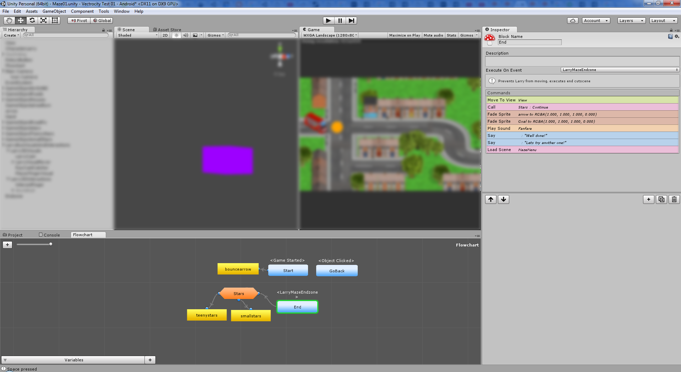The height and width of the screenshot is (372, 681).
Task: Duplicate selected command icon
Action: coord(661,199)
